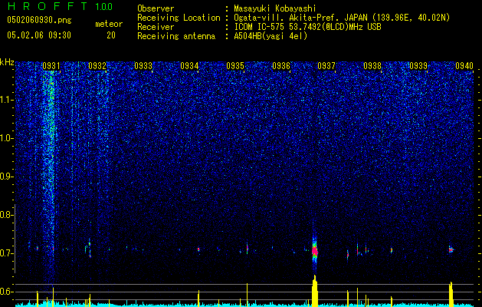Click the 0937 time marker
This screenshot has width=482, height=307.
click(x=326, y=66)
